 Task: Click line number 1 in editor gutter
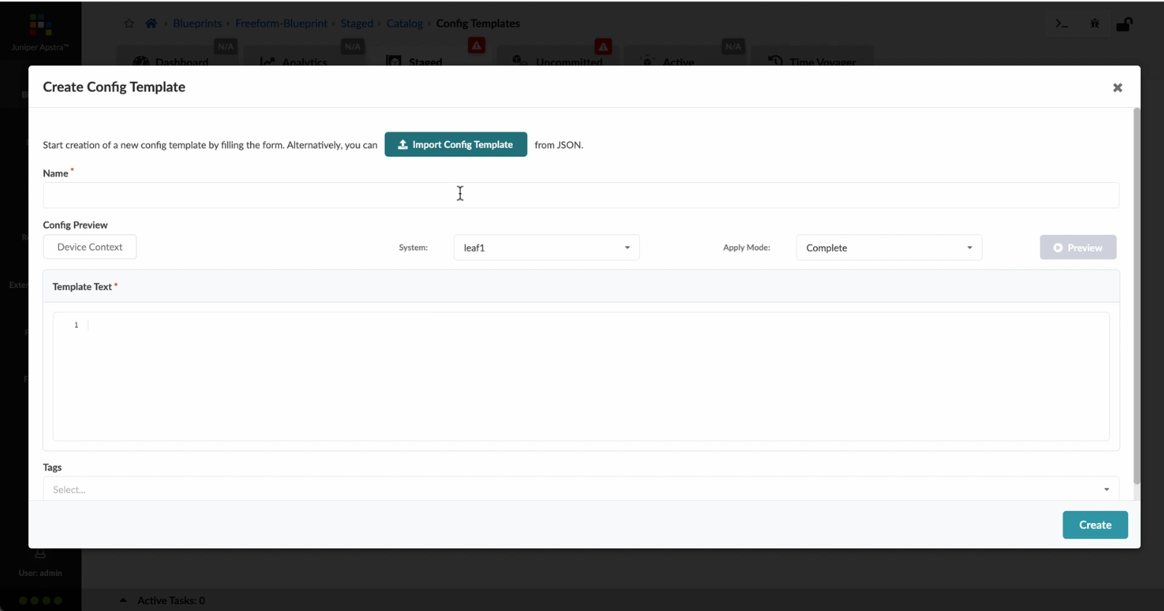76,325
